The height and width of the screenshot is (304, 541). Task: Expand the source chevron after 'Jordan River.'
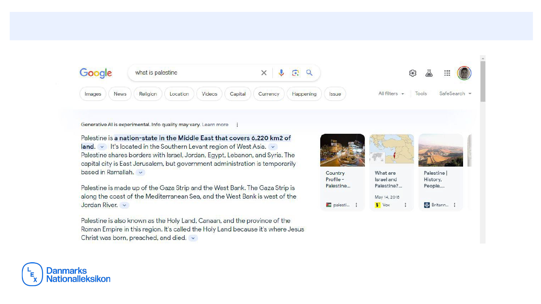(x=125, y=205)
